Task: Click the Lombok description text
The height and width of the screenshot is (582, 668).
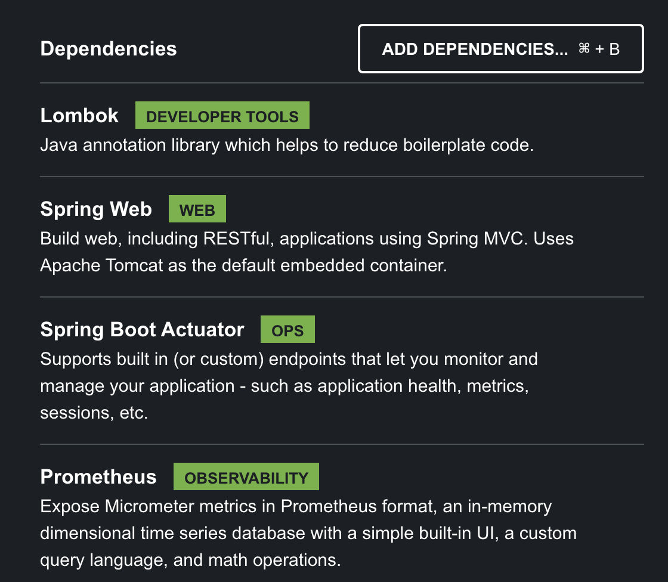Action: coord(286,145)
